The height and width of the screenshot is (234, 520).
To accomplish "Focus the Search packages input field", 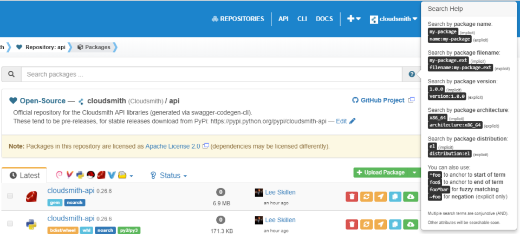I will coord(211,74).
